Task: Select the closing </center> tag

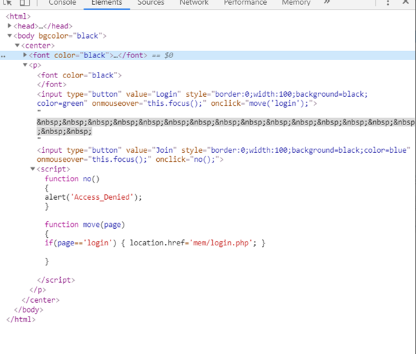Action: coord(41,300)
